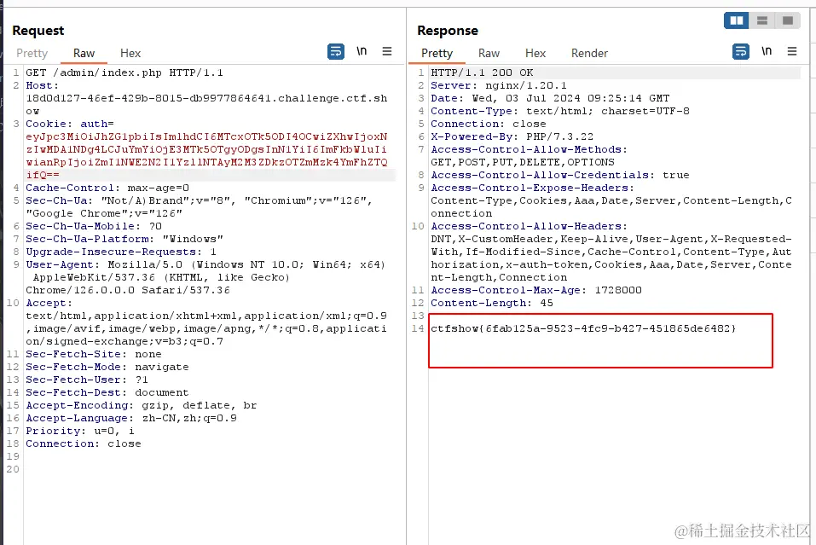Click Access-Control-Allow-Methods: header

point(530,149)
